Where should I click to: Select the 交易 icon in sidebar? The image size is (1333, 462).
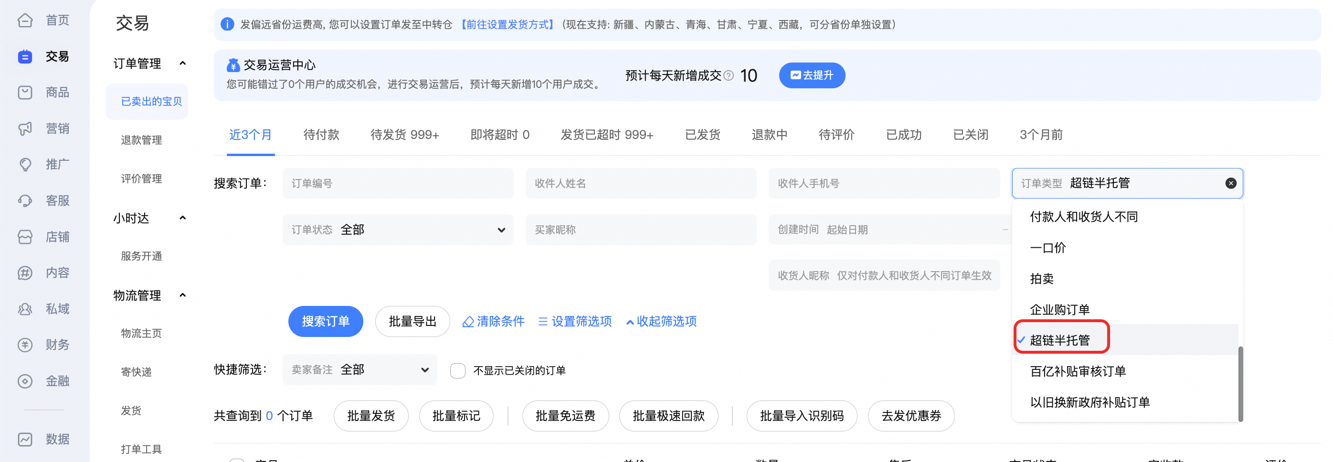(25, 56)
